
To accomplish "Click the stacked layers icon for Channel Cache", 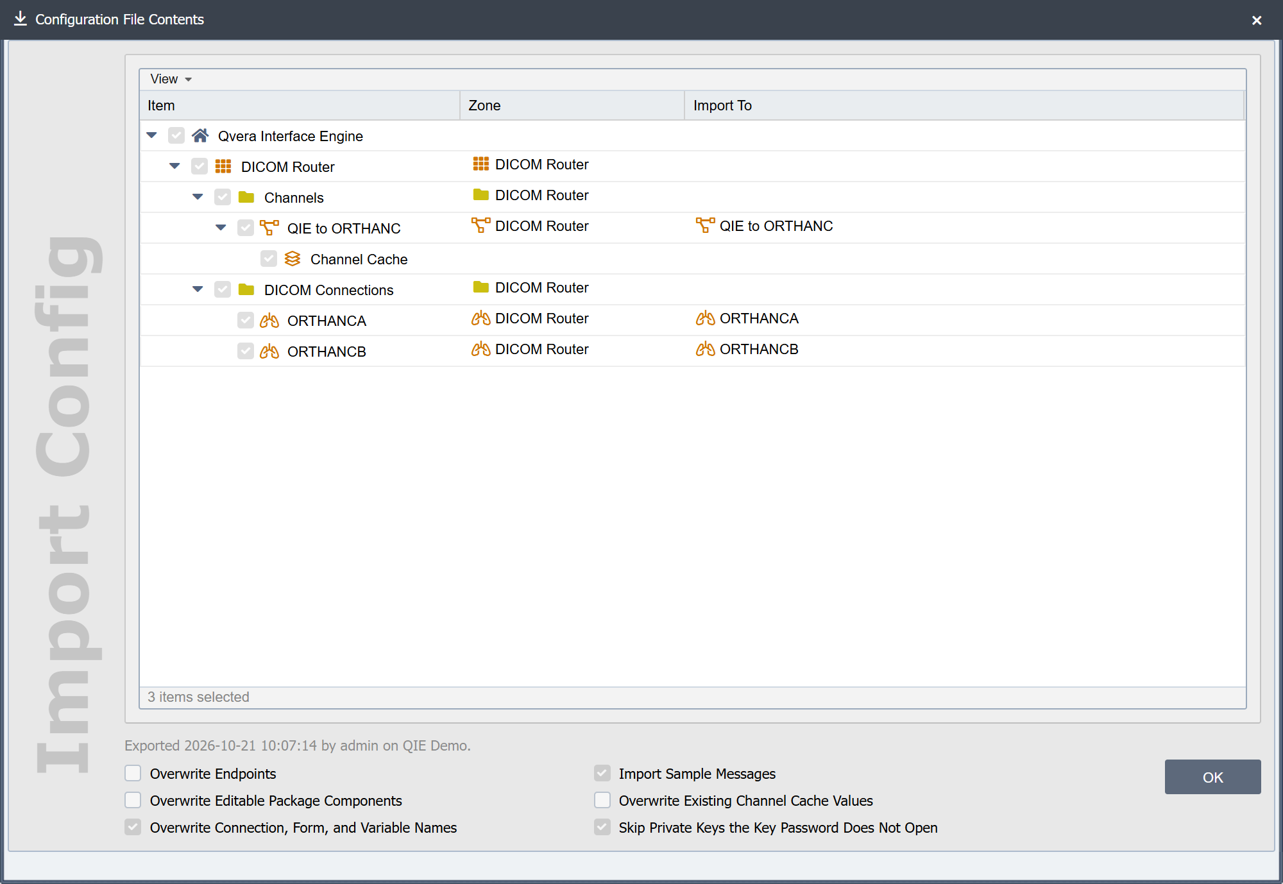I will pyautogui.click(x=293, y=259).
